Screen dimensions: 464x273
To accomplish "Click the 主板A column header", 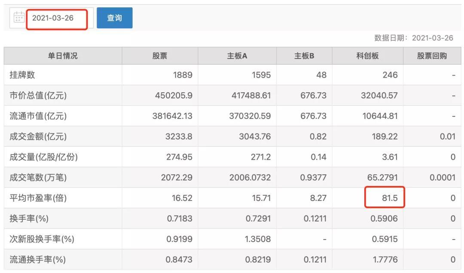I will [237, 56].
